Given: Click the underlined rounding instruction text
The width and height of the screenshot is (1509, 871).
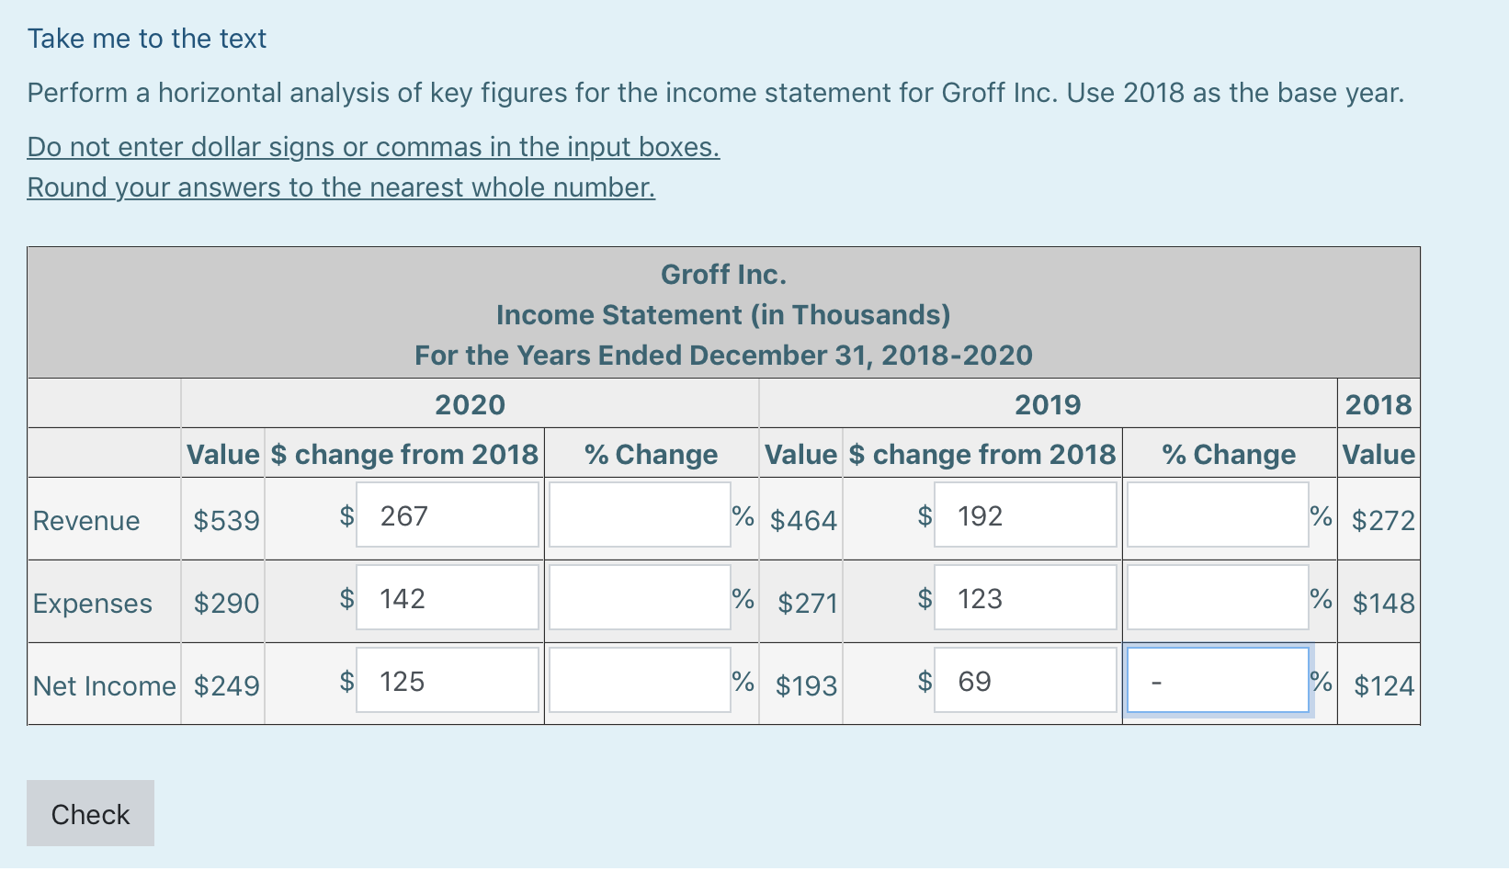Looking at the screenshot, I should click(x=341, y=187).
